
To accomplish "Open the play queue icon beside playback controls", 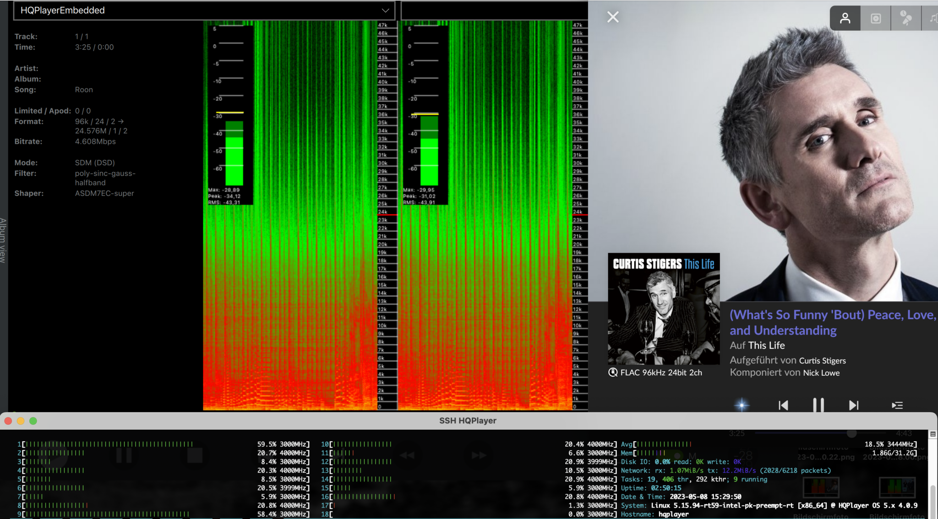I will pyautogui.click(x=897, y=405).
